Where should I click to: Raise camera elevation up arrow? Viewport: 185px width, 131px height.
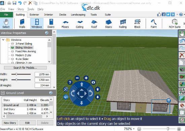98,90
